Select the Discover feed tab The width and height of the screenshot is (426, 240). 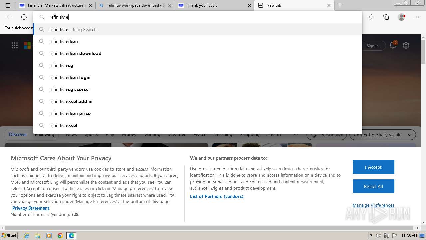(18, 134)
